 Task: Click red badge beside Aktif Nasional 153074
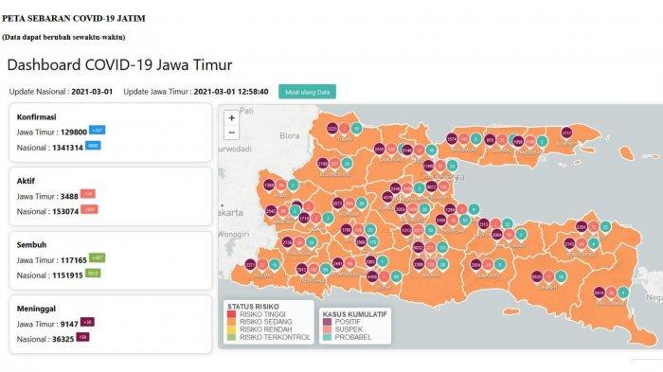click(89, 209)
